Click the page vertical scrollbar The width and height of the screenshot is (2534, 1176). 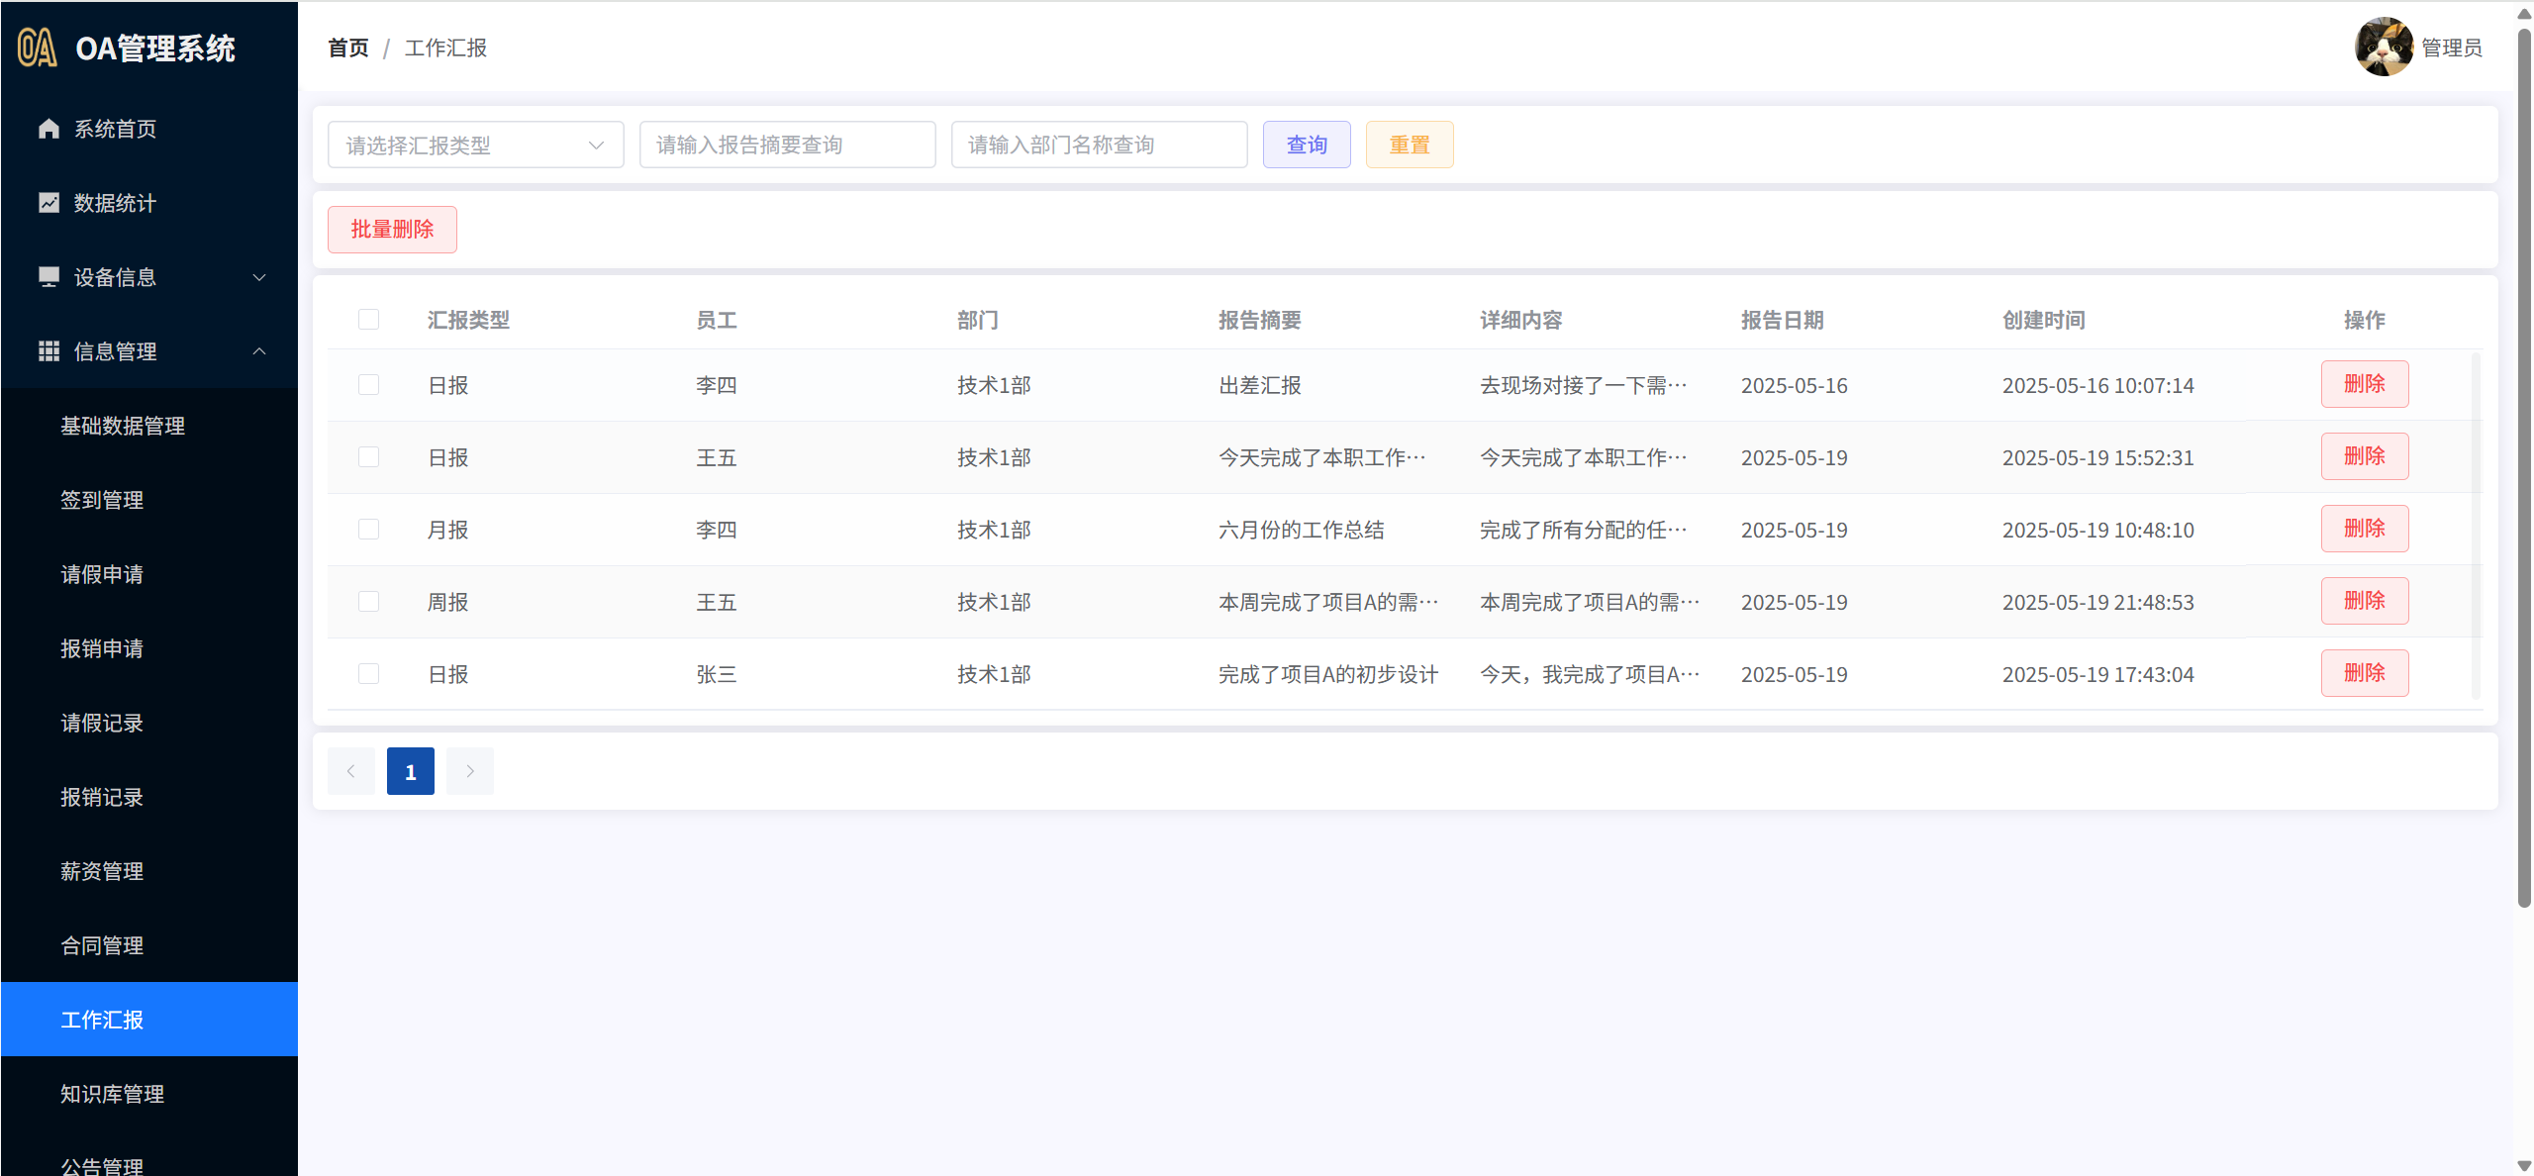click(2523, 465)
